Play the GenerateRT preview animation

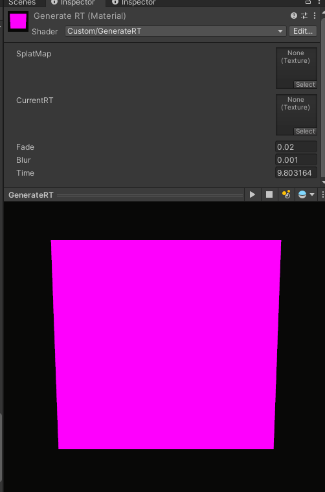pyautogui.click(x=252, y=195)
